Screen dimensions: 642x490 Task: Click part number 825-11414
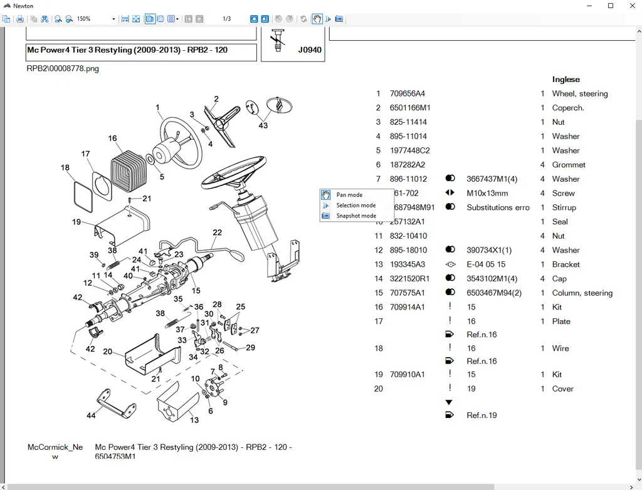coord(408,122)
